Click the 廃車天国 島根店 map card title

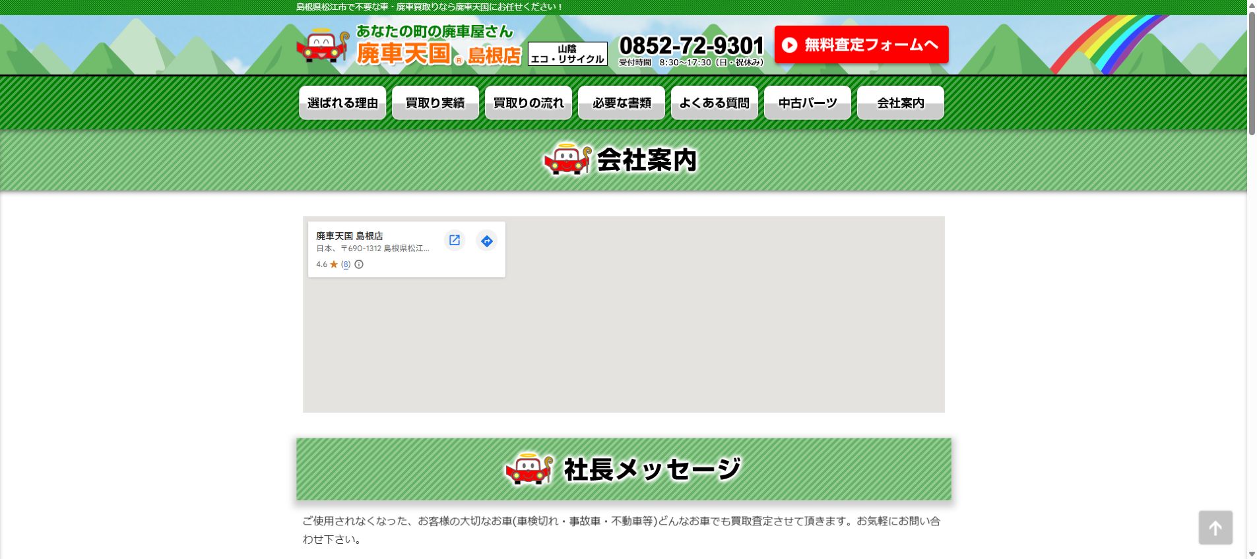[x=350, y=235]
